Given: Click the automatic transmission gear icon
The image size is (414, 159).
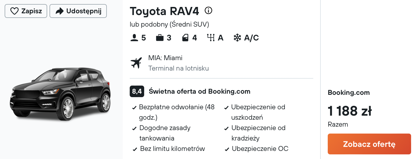Looking at the screenshot, I should tap(210, 38).
